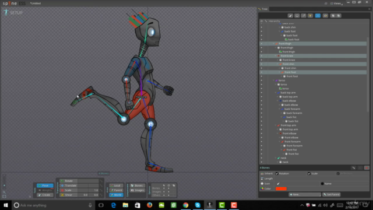Activate the Pose tool button
The height and width of the screenshot is (210, 373).
[x=45, y=185]
